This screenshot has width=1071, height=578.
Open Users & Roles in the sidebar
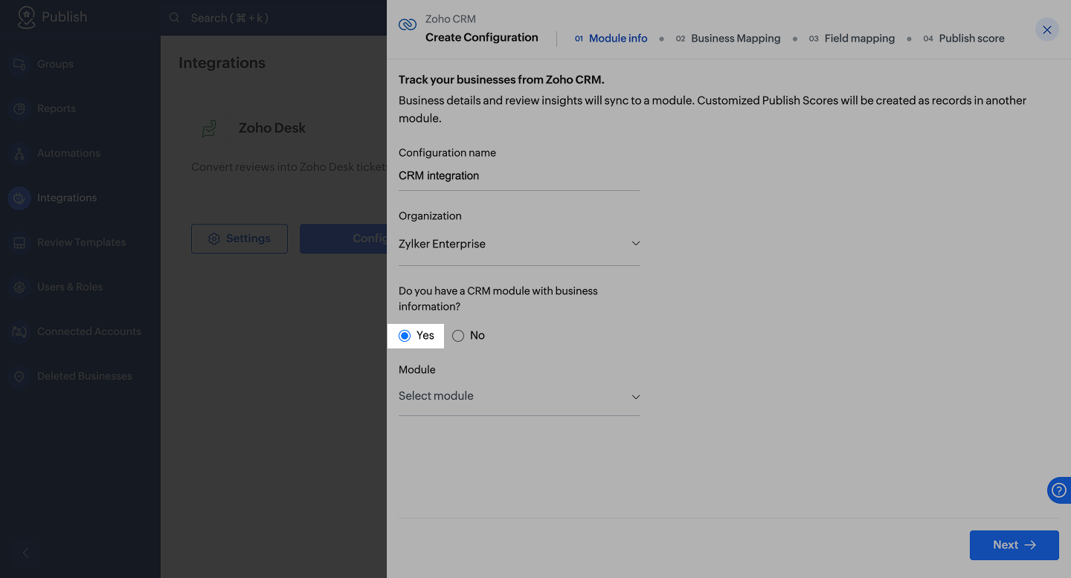70,287
